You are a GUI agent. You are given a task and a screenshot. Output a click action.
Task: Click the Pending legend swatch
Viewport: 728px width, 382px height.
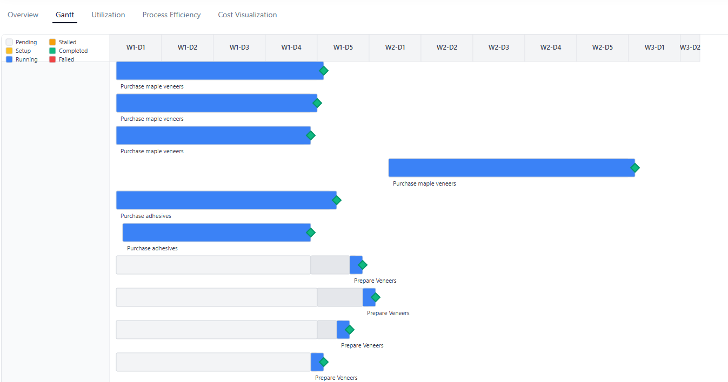click(9, 42)
